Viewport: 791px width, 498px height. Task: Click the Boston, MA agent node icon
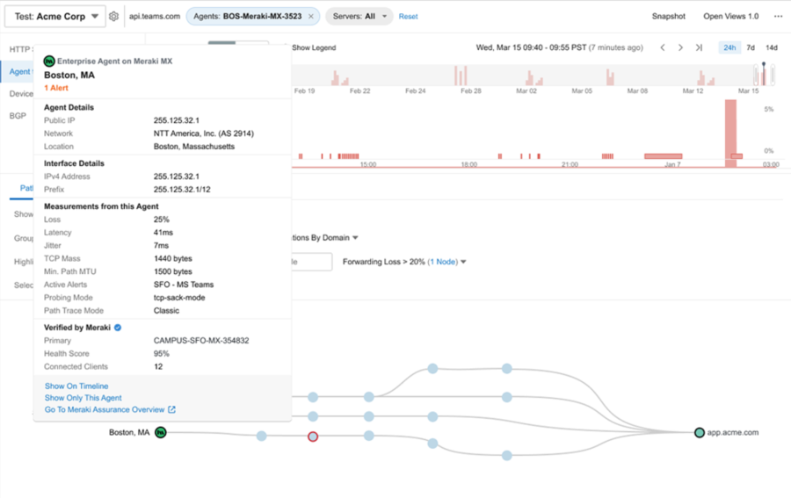161,432
